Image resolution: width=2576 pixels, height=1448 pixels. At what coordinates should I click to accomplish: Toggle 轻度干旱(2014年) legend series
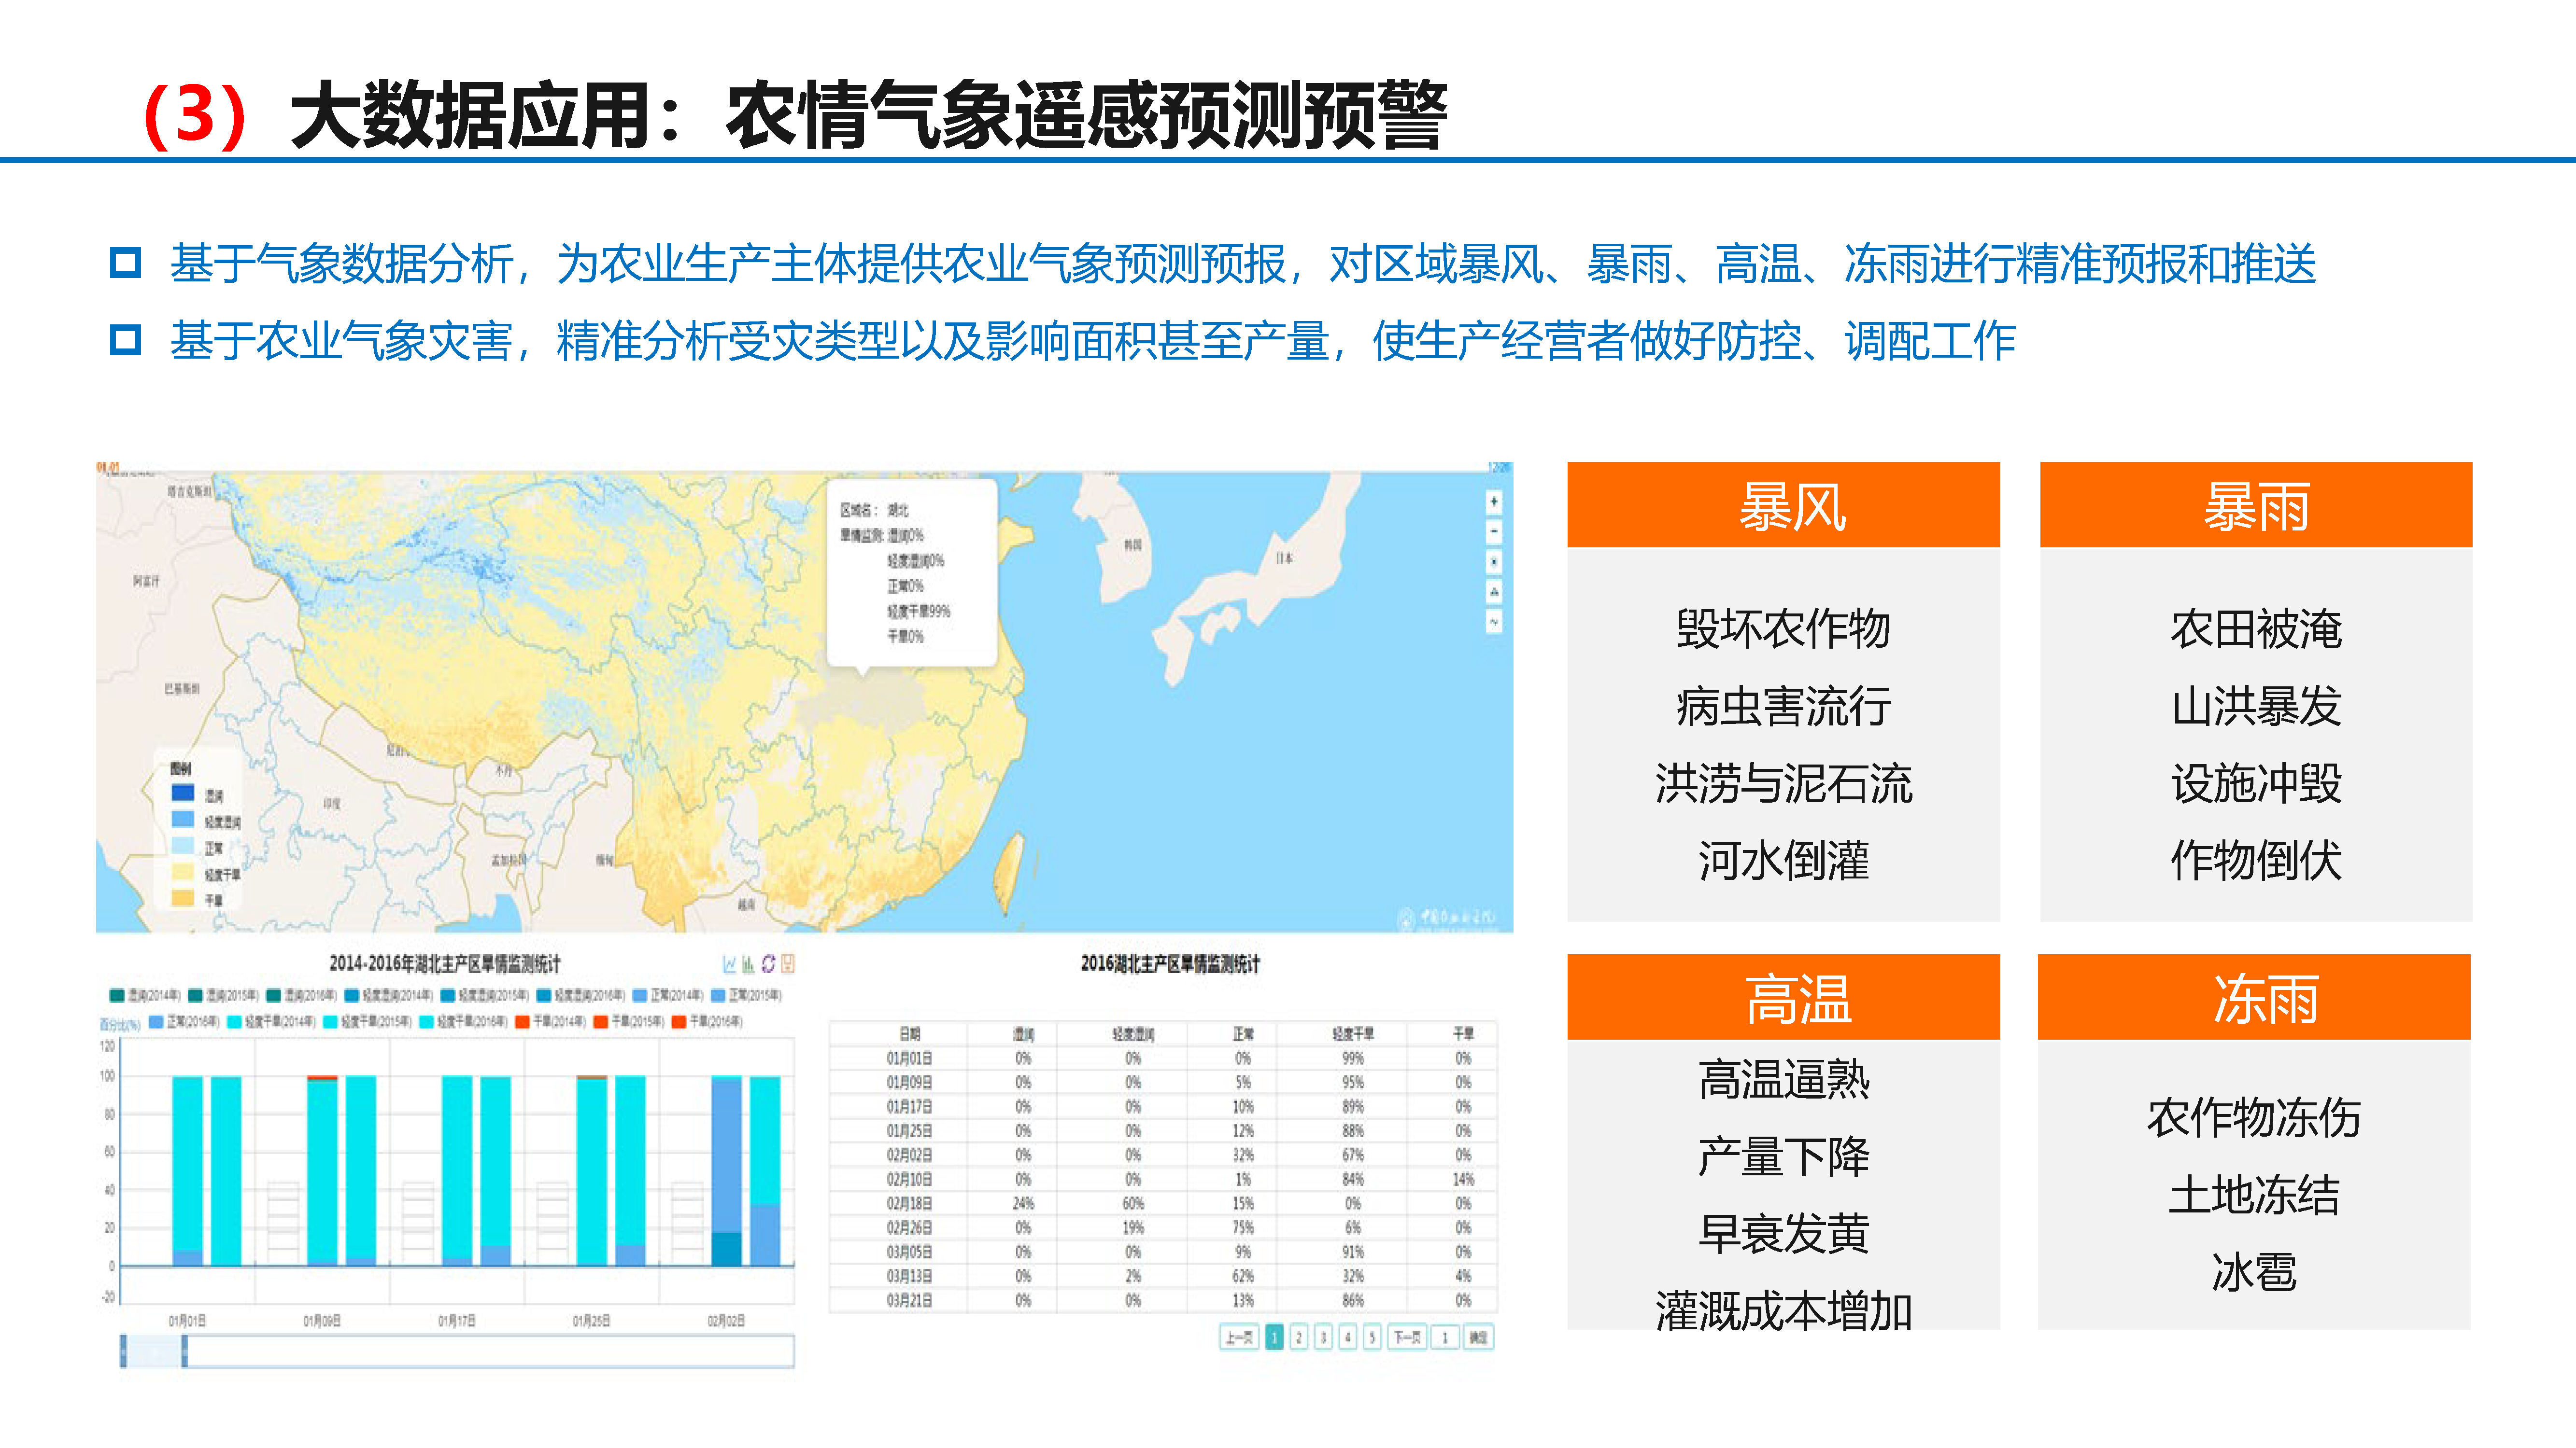coord(271,1021)
